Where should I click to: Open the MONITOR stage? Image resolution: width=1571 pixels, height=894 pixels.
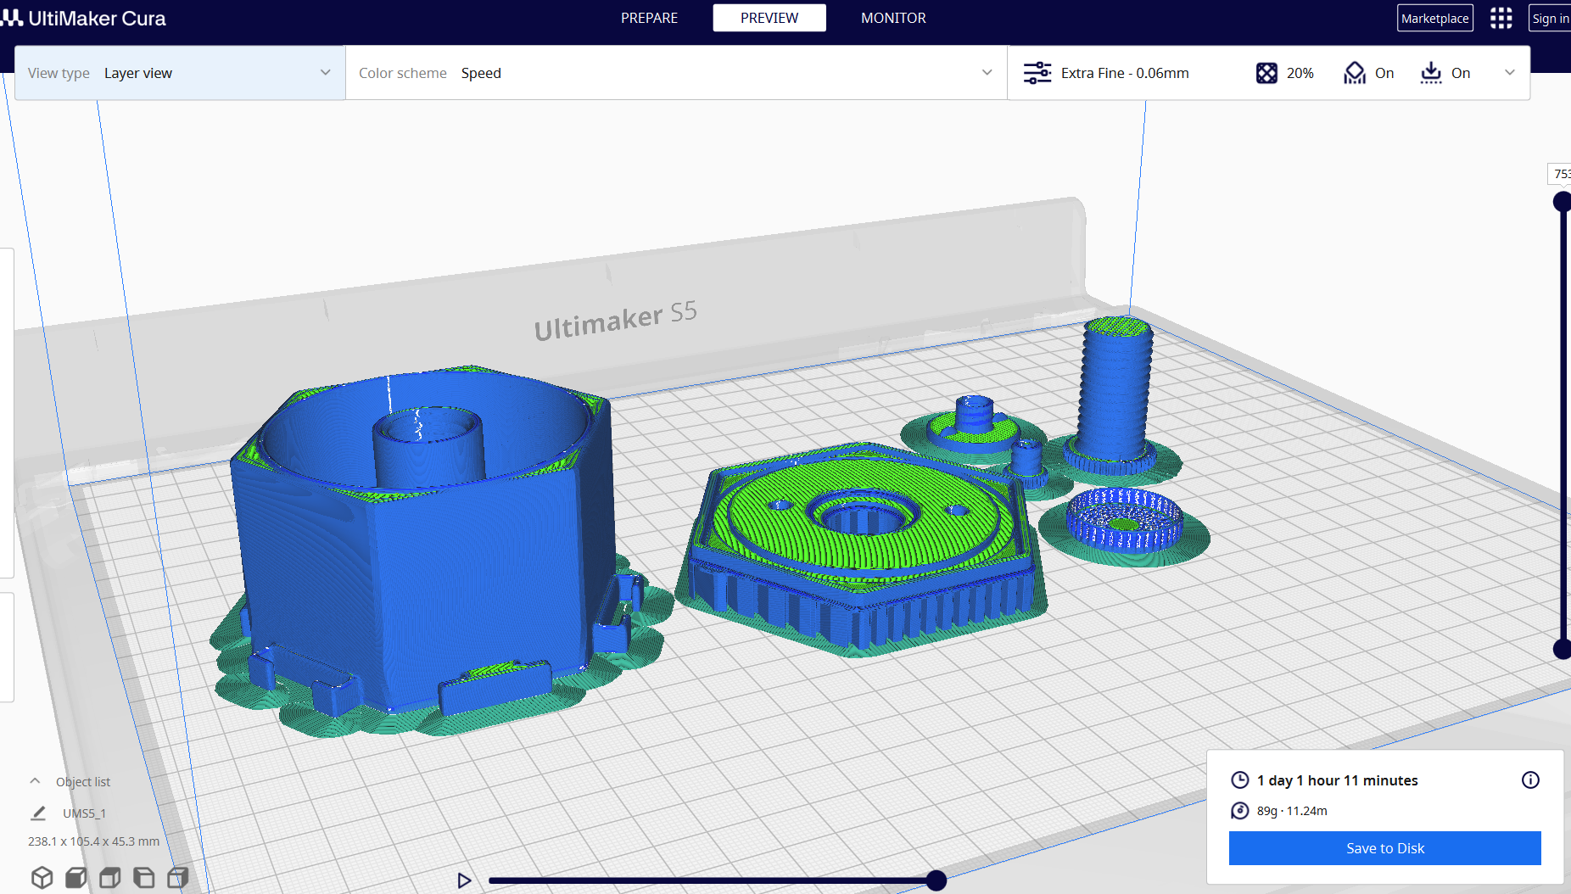[x=893, y=18]
